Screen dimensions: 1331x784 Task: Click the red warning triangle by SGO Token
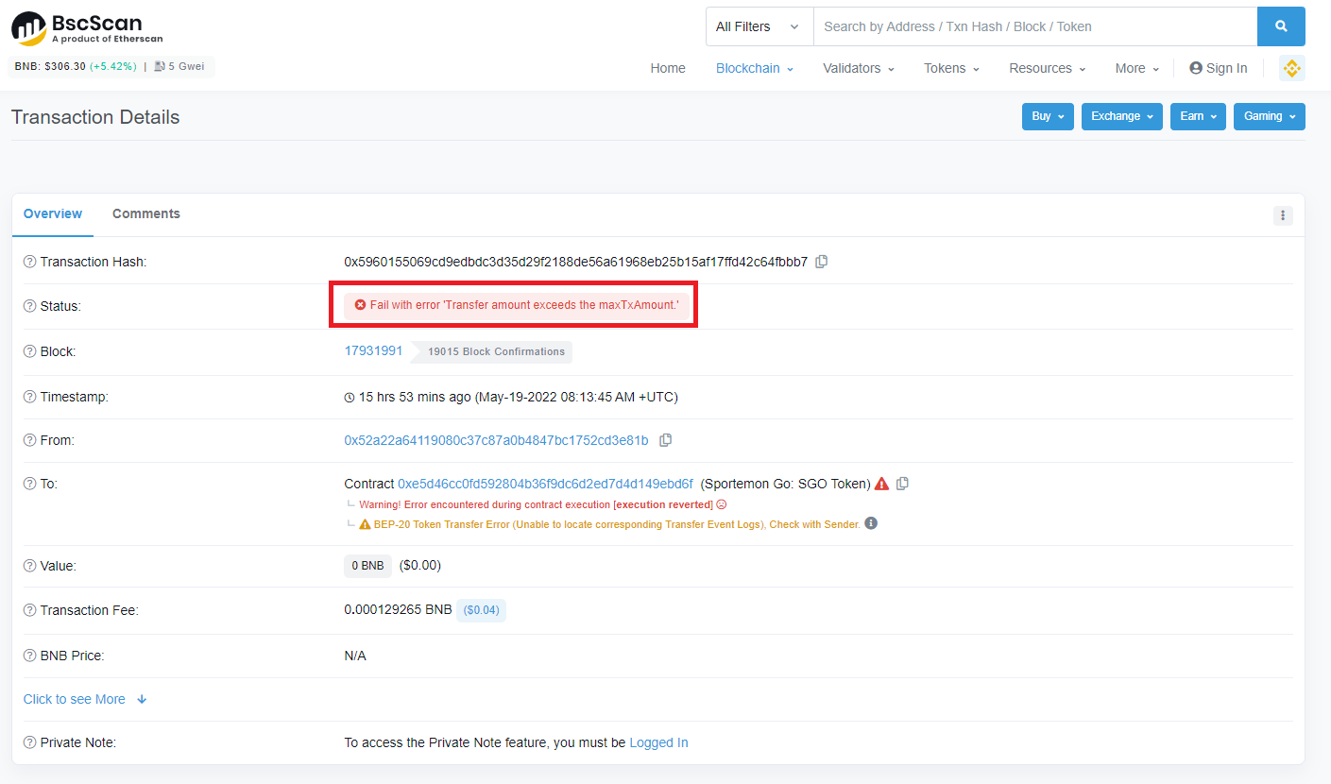(x=881, y=484)
